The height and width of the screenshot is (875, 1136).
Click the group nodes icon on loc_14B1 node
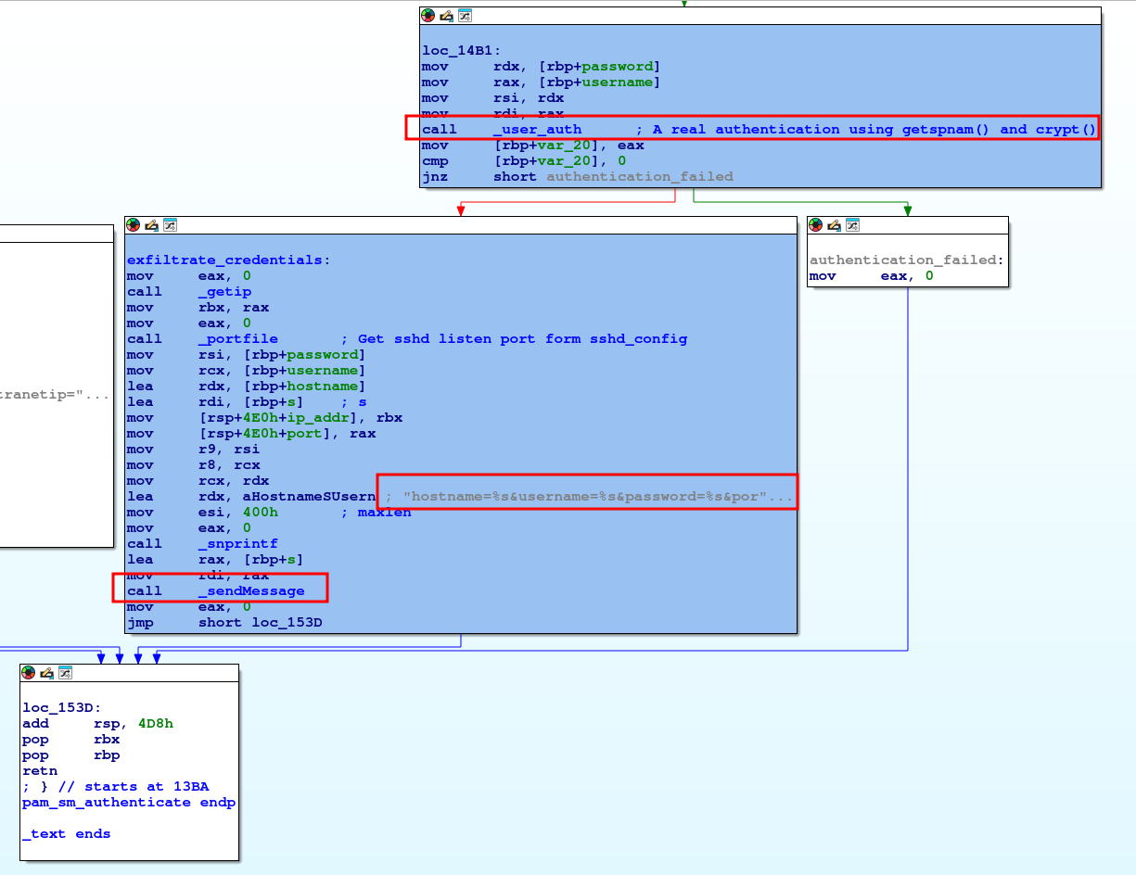tap(465, 16)
